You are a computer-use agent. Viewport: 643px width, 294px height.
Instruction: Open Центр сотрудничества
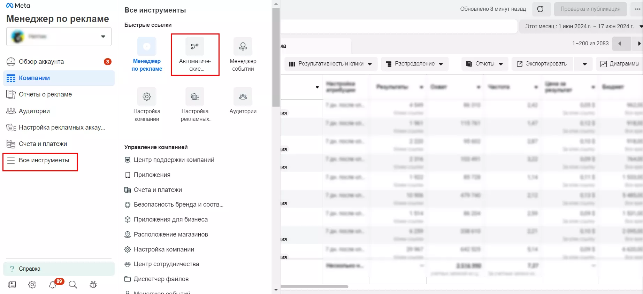(162, 264)
